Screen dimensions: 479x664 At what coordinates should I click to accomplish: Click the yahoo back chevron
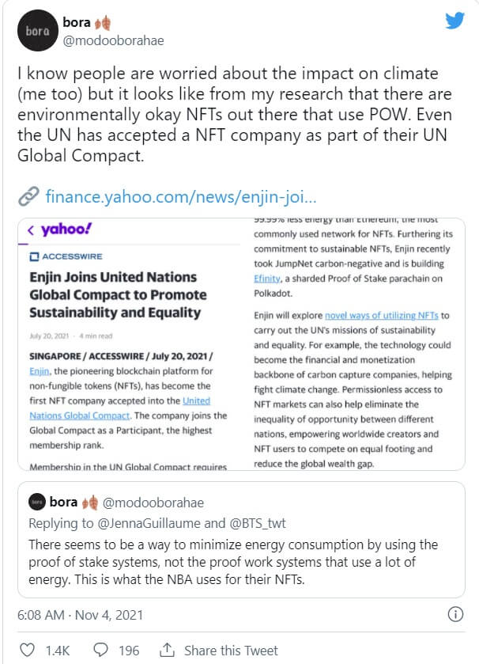(x=30, y=230)
